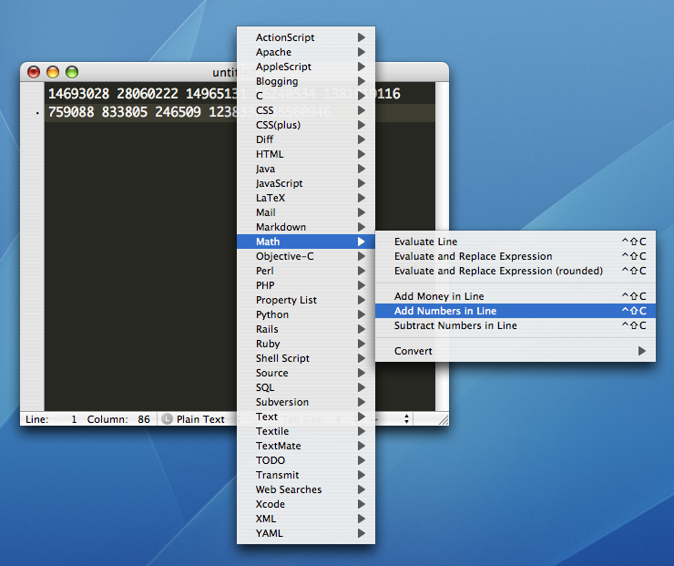This screenshot has width=674, height=566.
Task: Open the XML bundle submenu
Action: tap(306, 519)
